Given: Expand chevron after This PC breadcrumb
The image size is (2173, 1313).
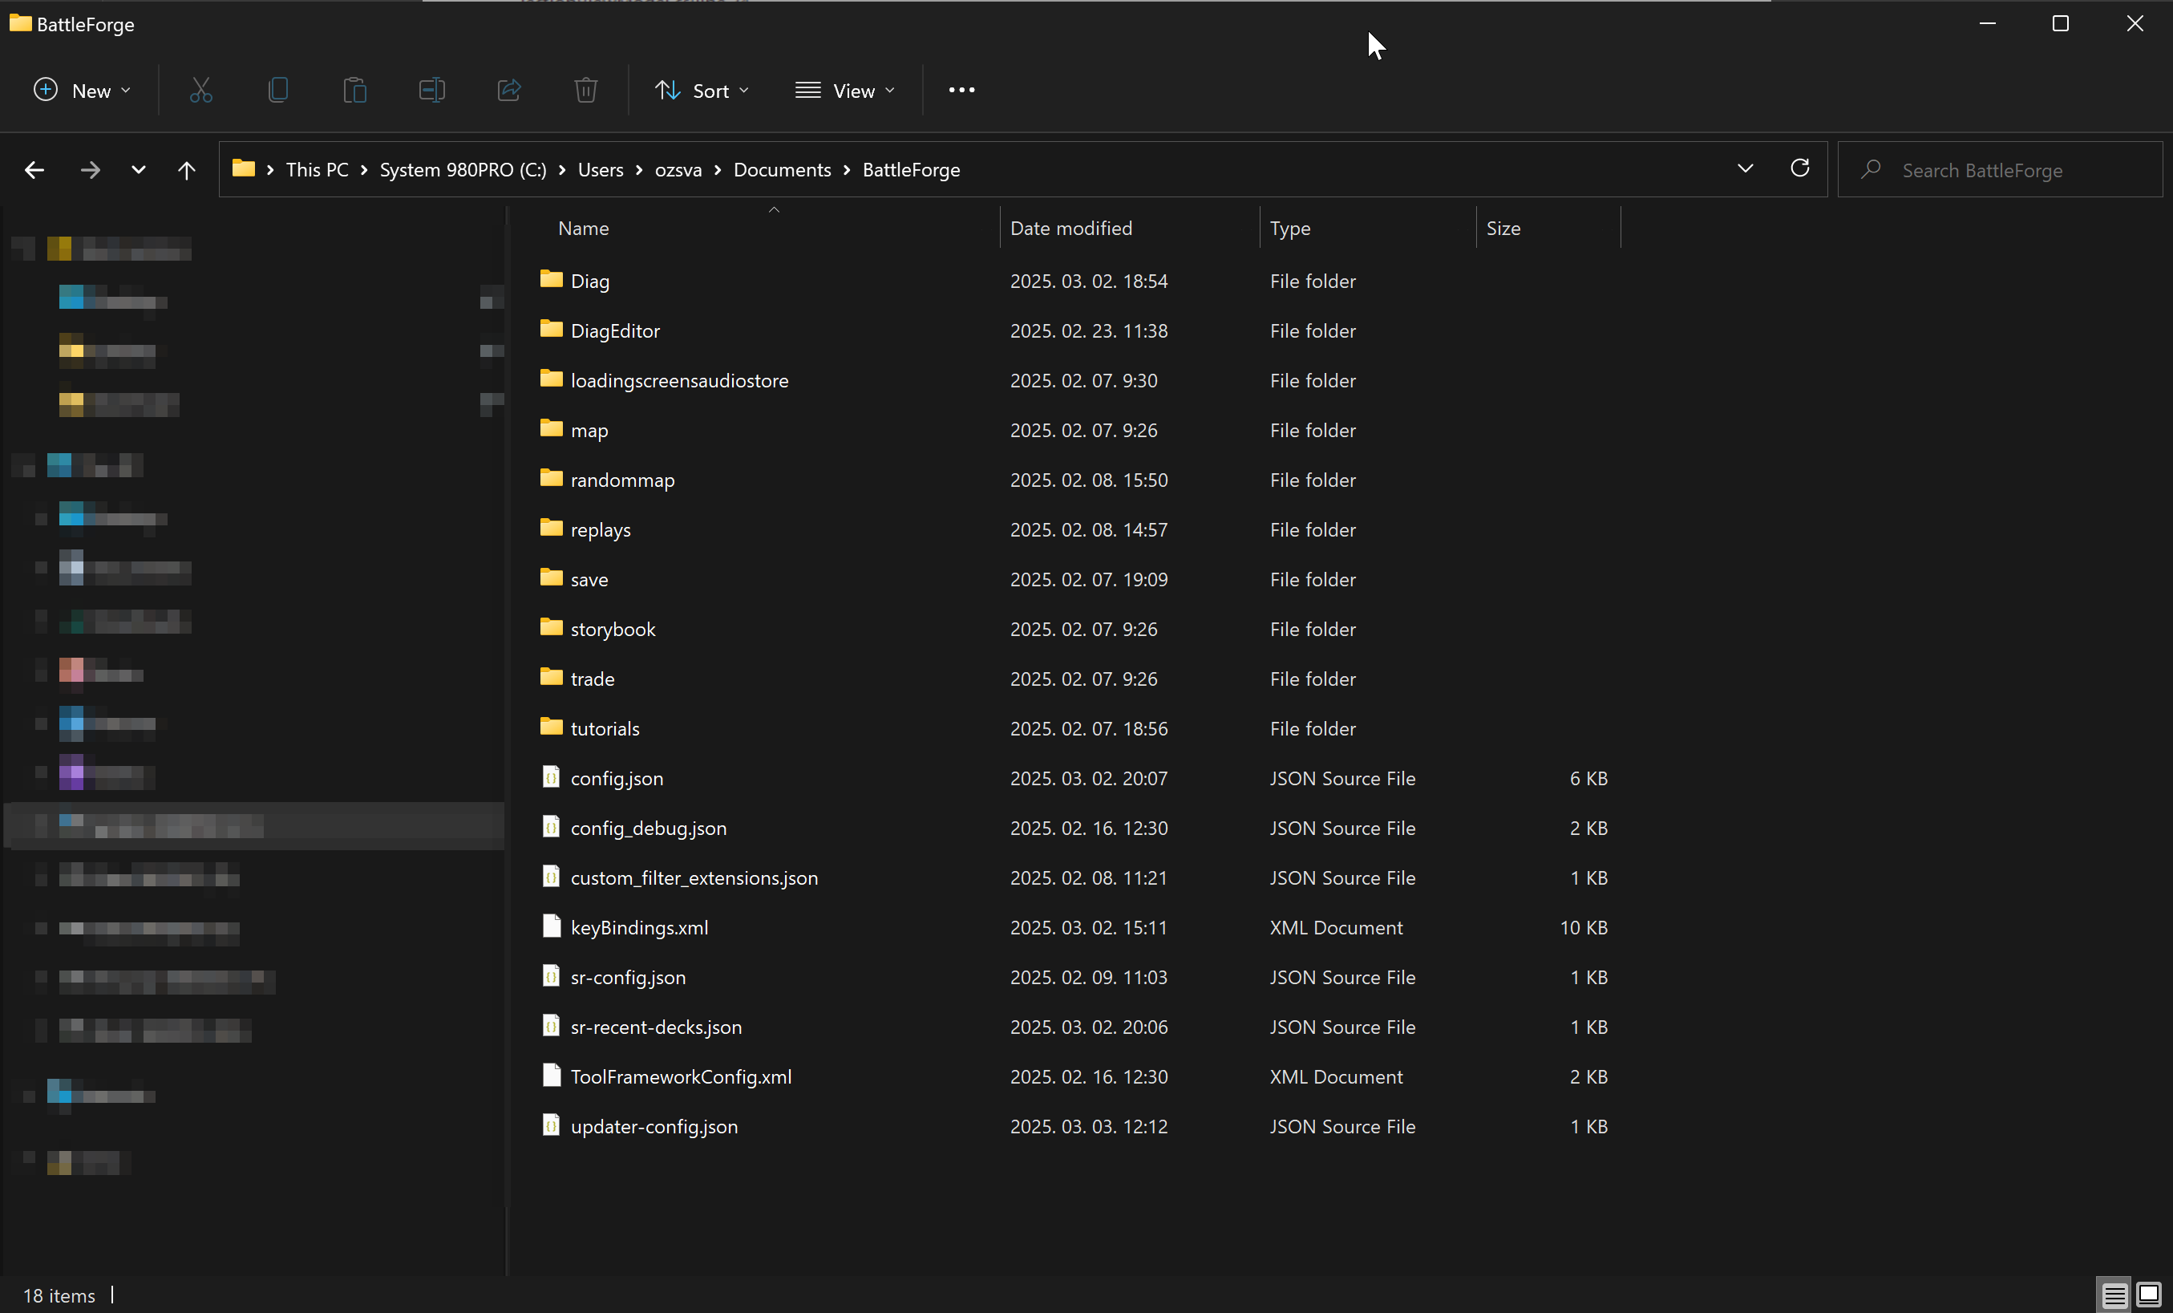Looking at the screenshot, I should point(363,169).
